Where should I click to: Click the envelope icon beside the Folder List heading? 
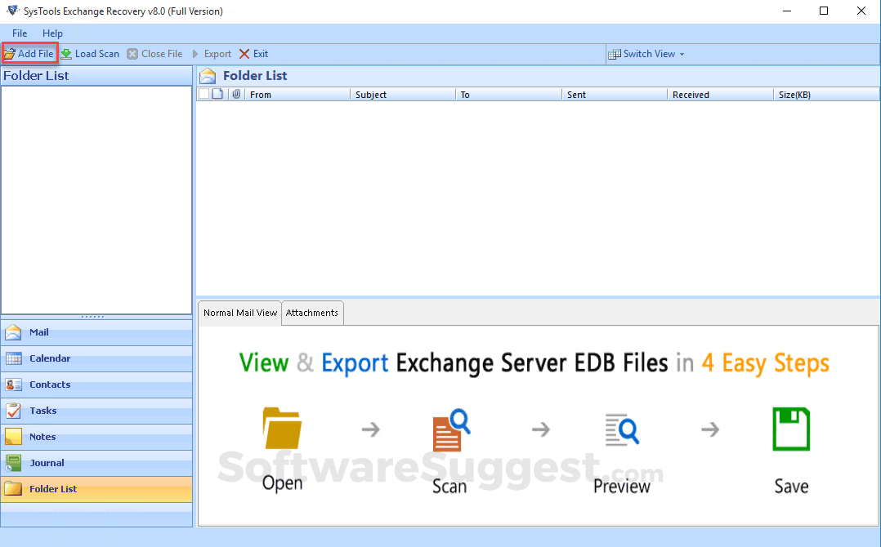208,76
